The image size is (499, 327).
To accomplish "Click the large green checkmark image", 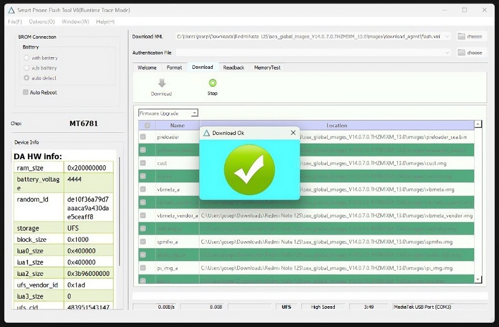I will (249, 169).
